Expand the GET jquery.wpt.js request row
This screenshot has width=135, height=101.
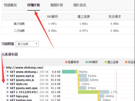(x=8, y=76)
